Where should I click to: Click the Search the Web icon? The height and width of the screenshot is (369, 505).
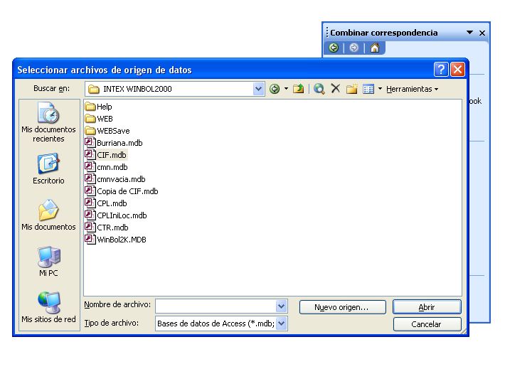[319, 89]
